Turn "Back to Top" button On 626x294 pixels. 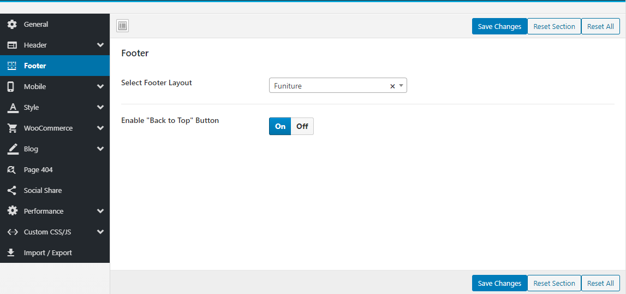tap(281, 126)
